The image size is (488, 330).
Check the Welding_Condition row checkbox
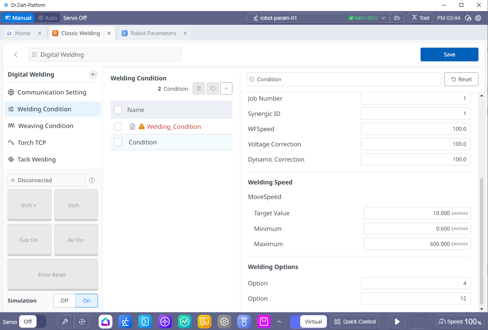[x=118, y=127]
